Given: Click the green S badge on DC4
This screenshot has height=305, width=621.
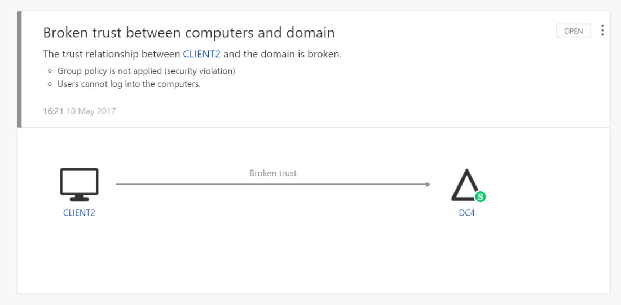Looking at the screenshot, I should click(x=480, y=196).
